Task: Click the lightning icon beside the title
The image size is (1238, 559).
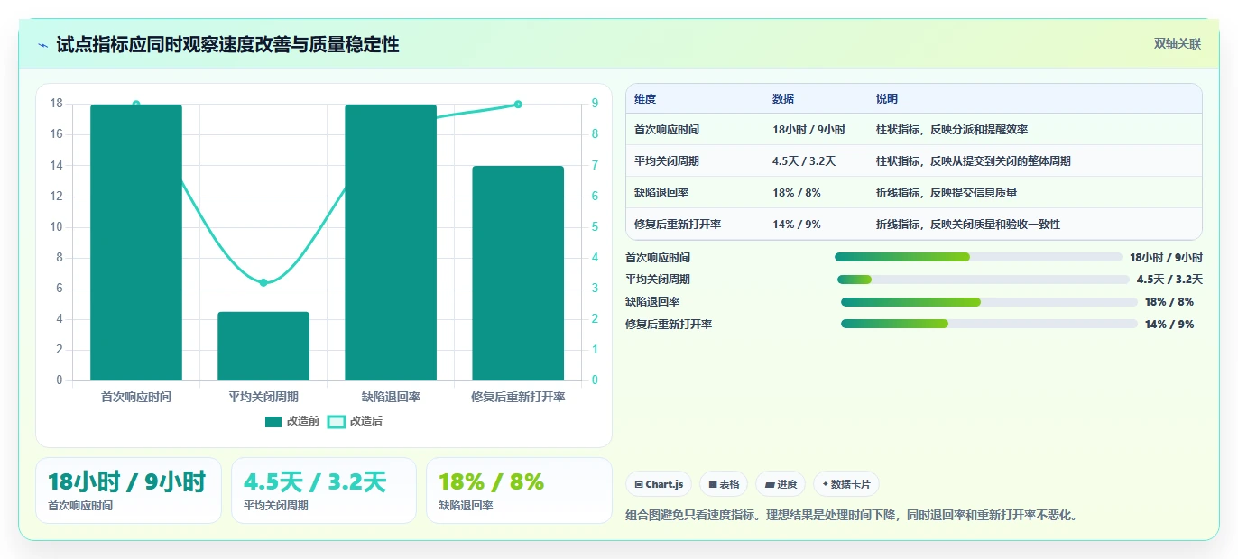Action: [43, 45]
